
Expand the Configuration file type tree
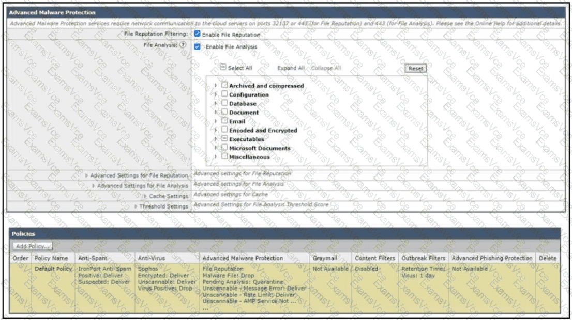[x=216, y=94]
